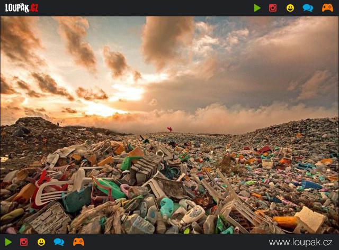Click the Instagram icon in the footer
The width and height of the screenshot is (339, 250).
click(24, 242)
